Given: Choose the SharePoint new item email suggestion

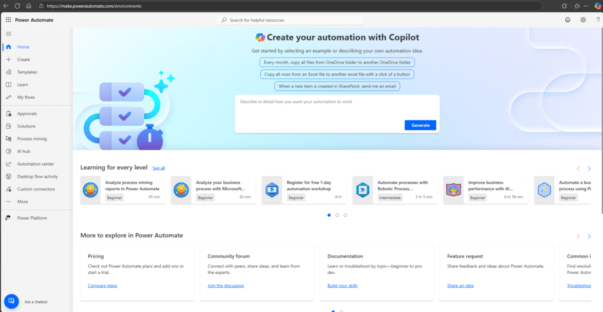Looking at the screenshot, I should tap(337, 86).
